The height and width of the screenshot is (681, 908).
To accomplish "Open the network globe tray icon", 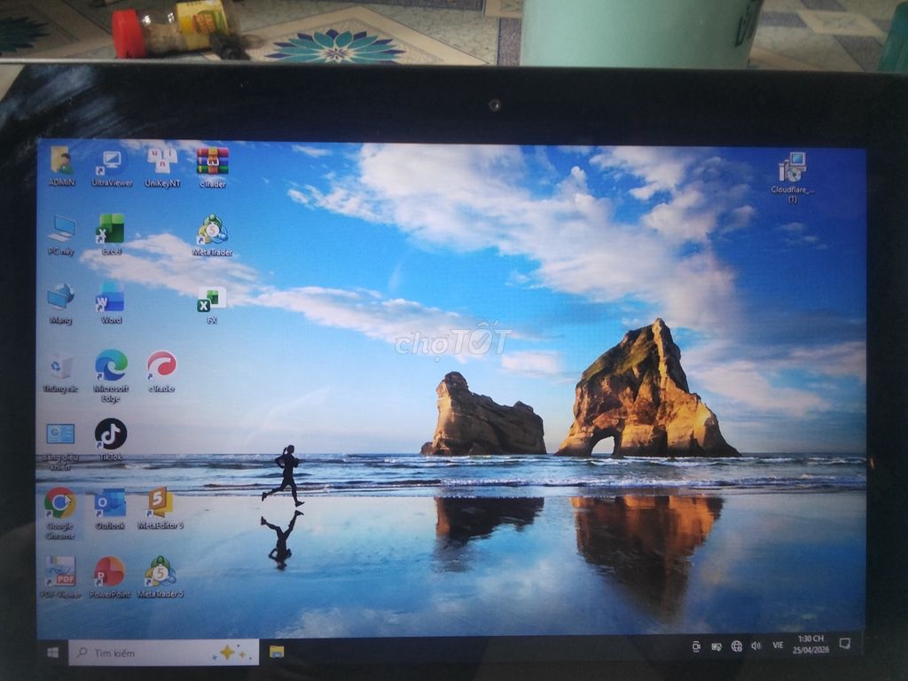I will 737,646.
